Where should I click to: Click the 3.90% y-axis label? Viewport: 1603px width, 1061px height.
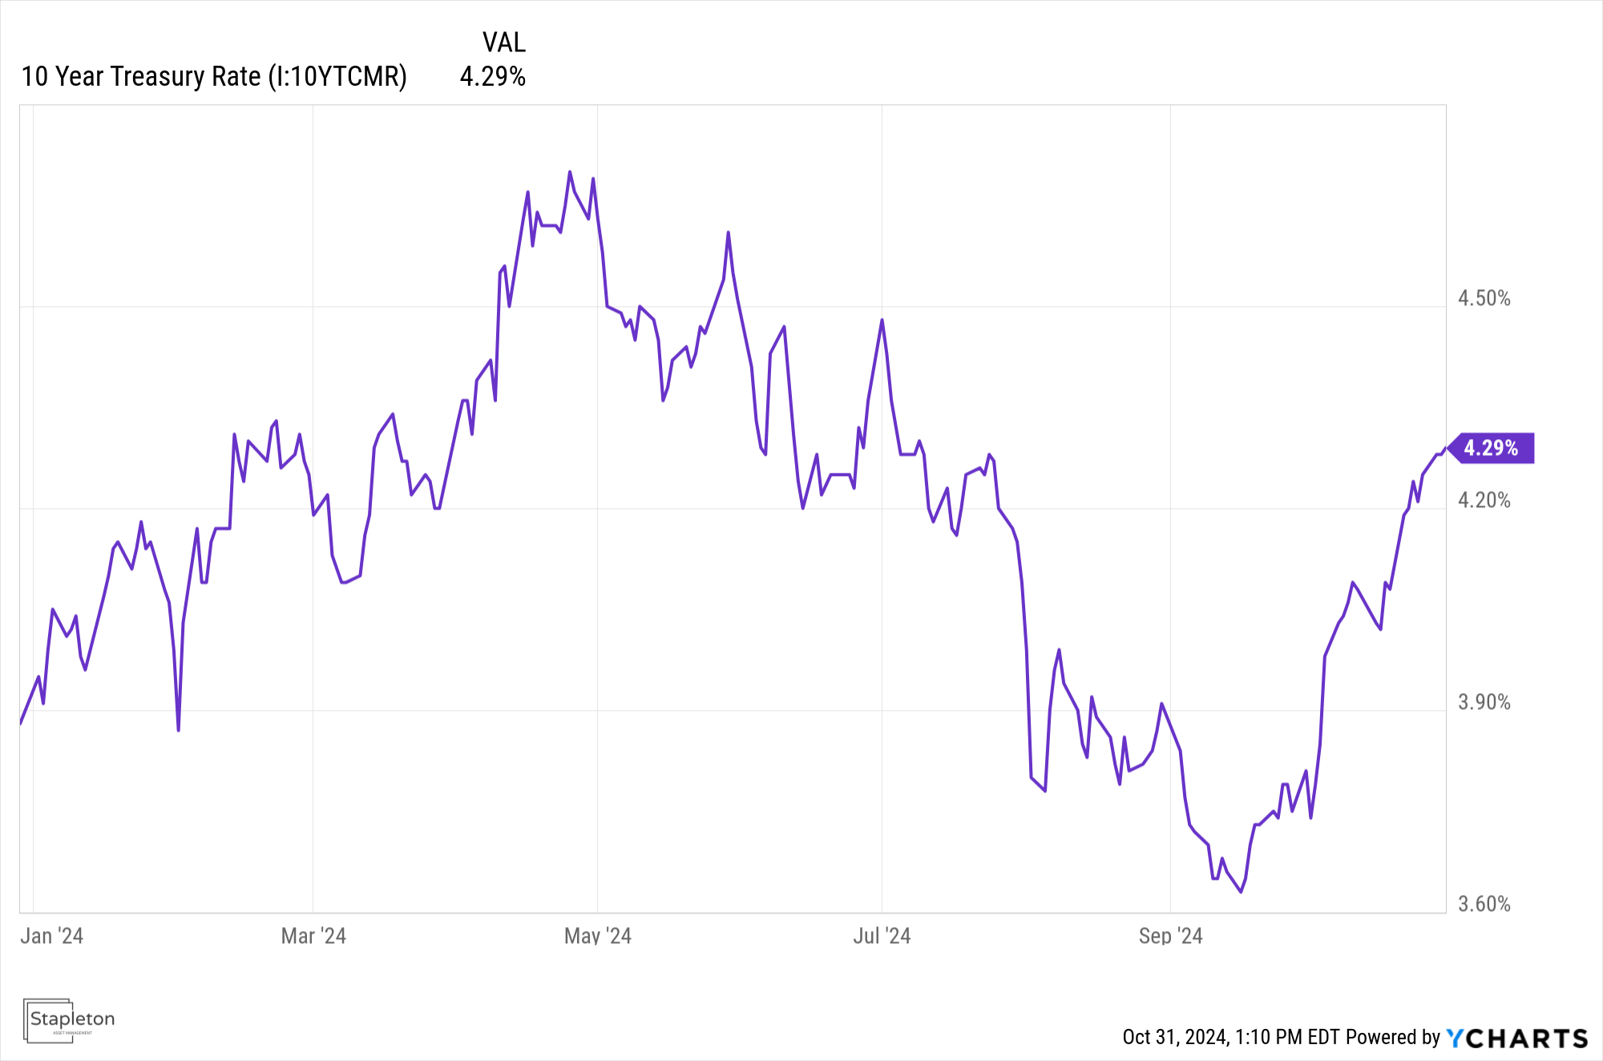coord(1484,703)
